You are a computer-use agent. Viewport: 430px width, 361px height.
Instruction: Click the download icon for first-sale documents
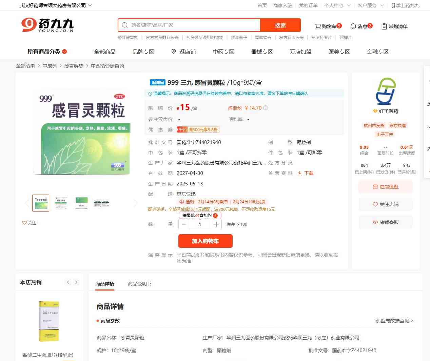[300, 173]
